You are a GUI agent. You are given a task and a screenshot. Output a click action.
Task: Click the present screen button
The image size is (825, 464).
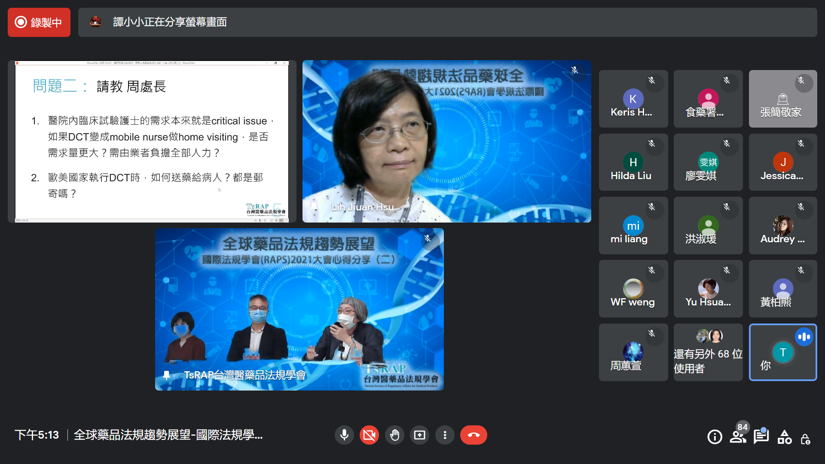[419, 435]
